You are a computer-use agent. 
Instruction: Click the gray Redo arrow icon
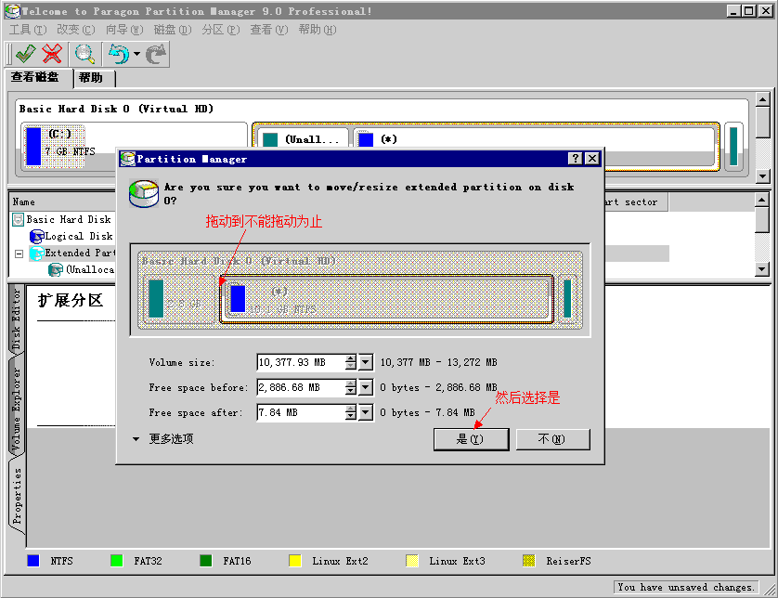tap(155, 54)
